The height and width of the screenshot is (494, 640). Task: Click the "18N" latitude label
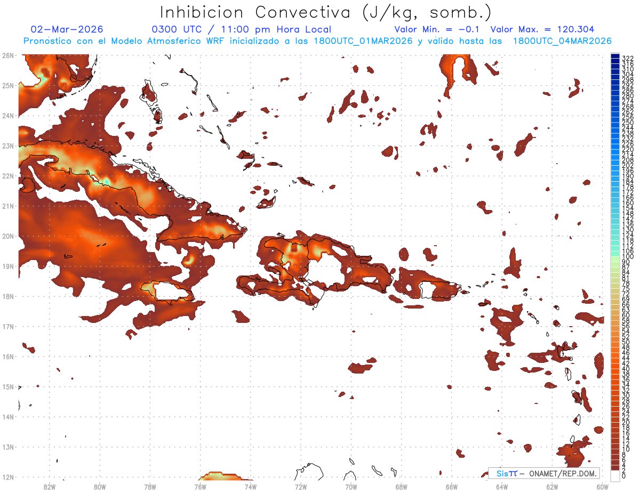click(7, 296)
